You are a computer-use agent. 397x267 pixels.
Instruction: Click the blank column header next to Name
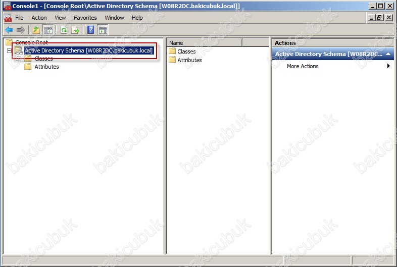tap(255, 43)
